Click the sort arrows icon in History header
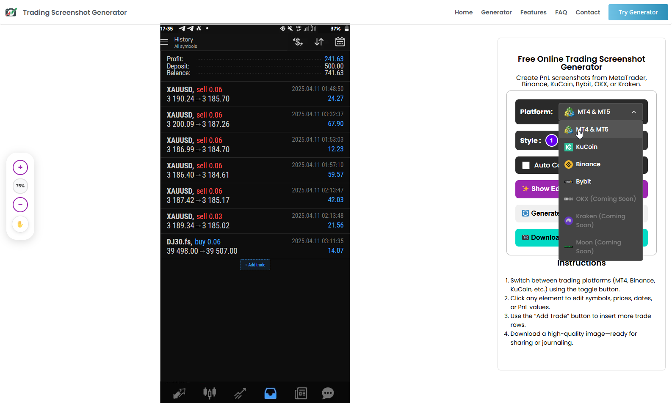Screen dimensions: 672x403 click(x=319, y=42)
